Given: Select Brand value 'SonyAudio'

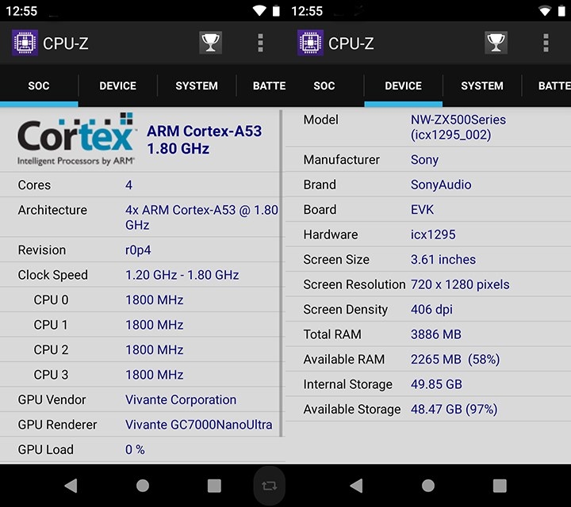Looking at the screenshot, I should (441, 185).
